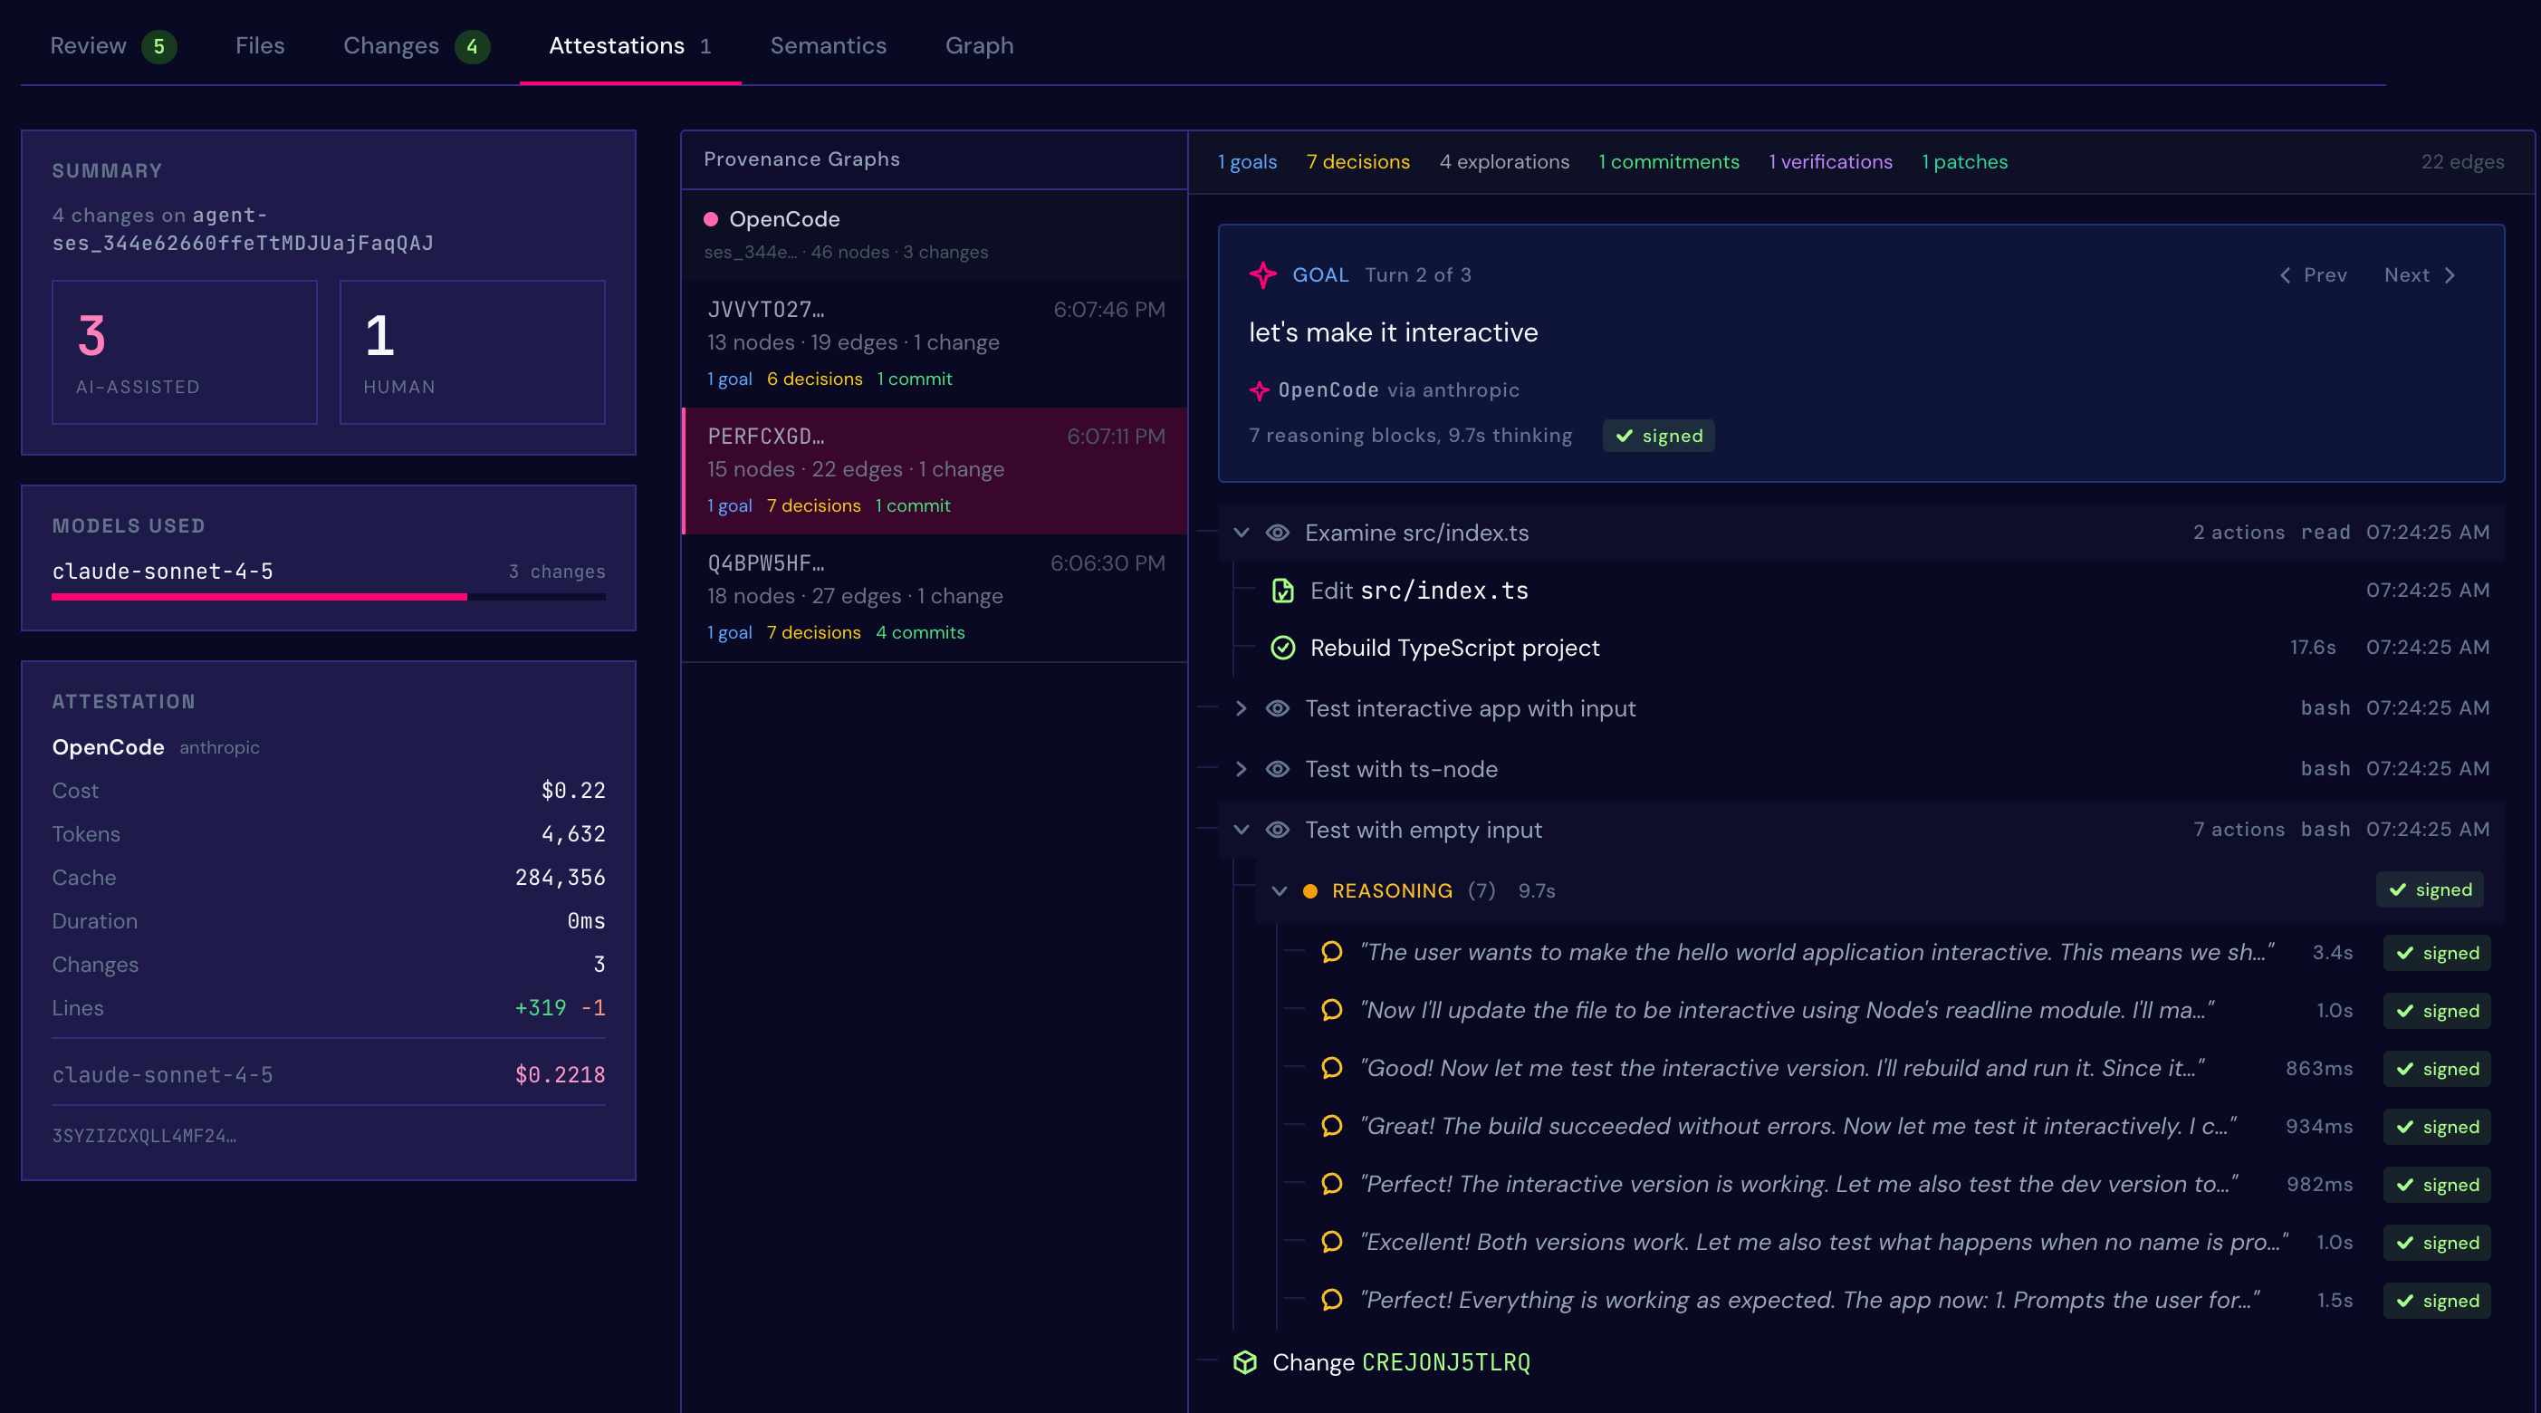Click the signed badge in the GOAL card

click(1658, 437)
